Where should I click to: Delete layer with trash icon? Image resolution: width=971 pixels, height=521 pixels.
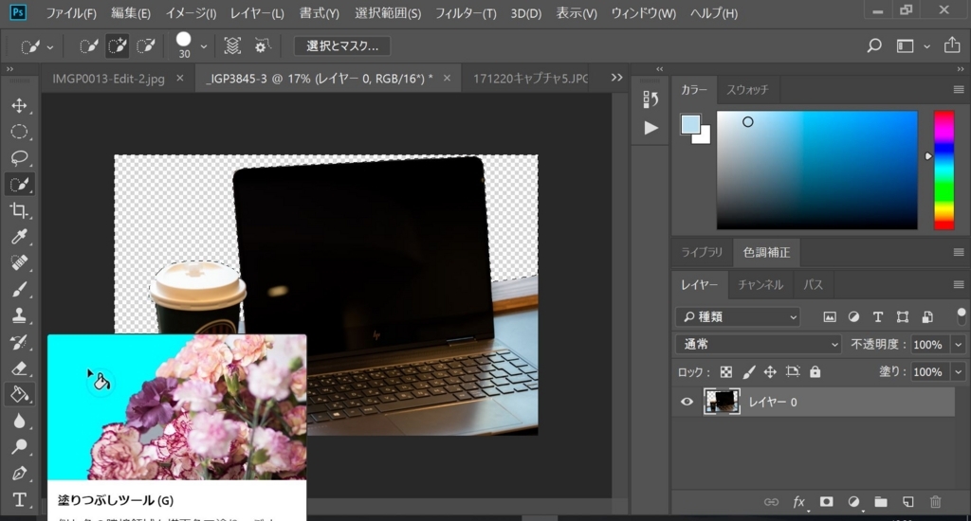point(936,502)
